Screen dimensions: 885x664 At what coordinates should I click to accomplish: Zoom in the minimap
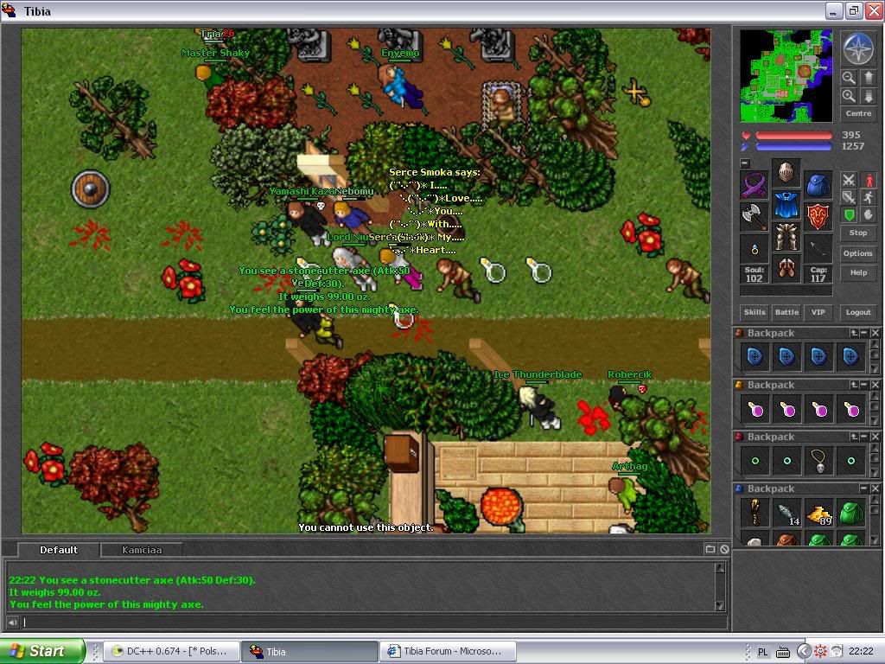tap(849, 96)
